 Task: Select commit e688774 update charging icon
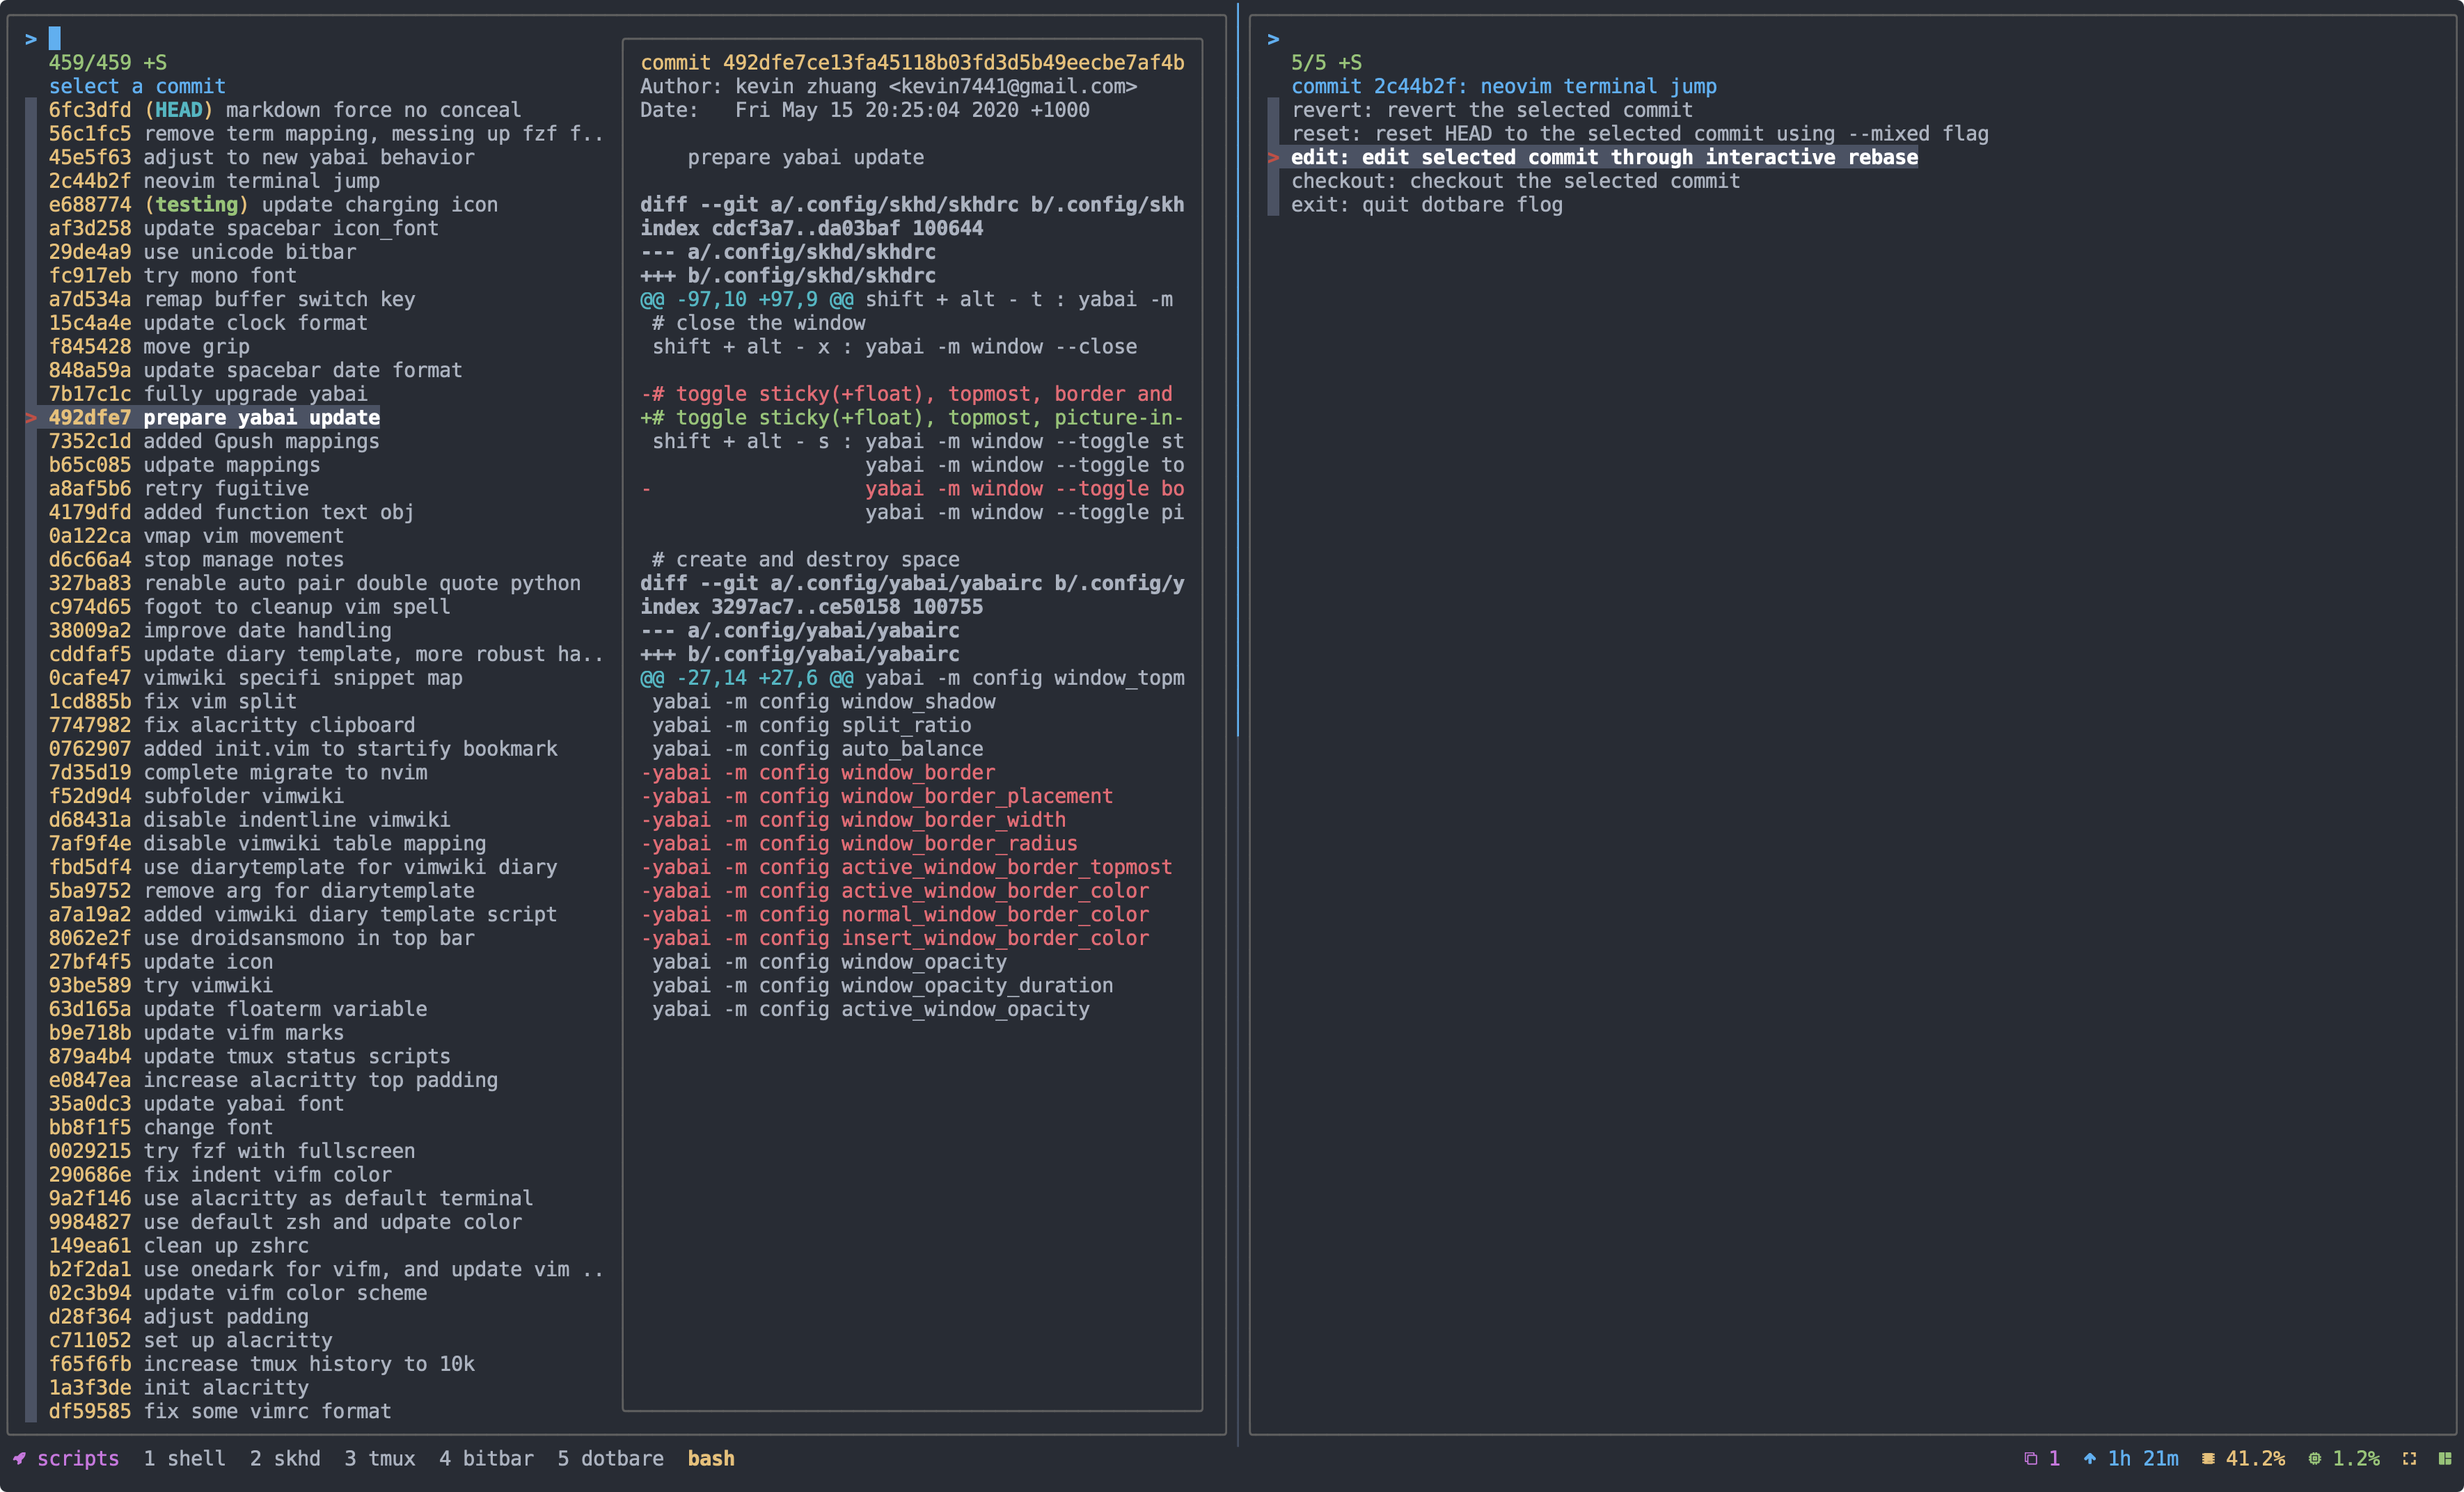pos(273,205)
